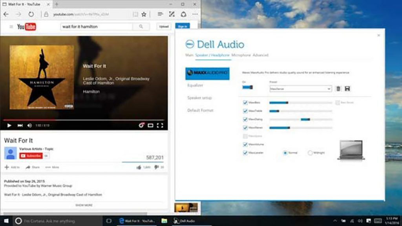This screenshot has height=226, width=402.
Task: Open the Equalizer section
Action: pos(196,85)
